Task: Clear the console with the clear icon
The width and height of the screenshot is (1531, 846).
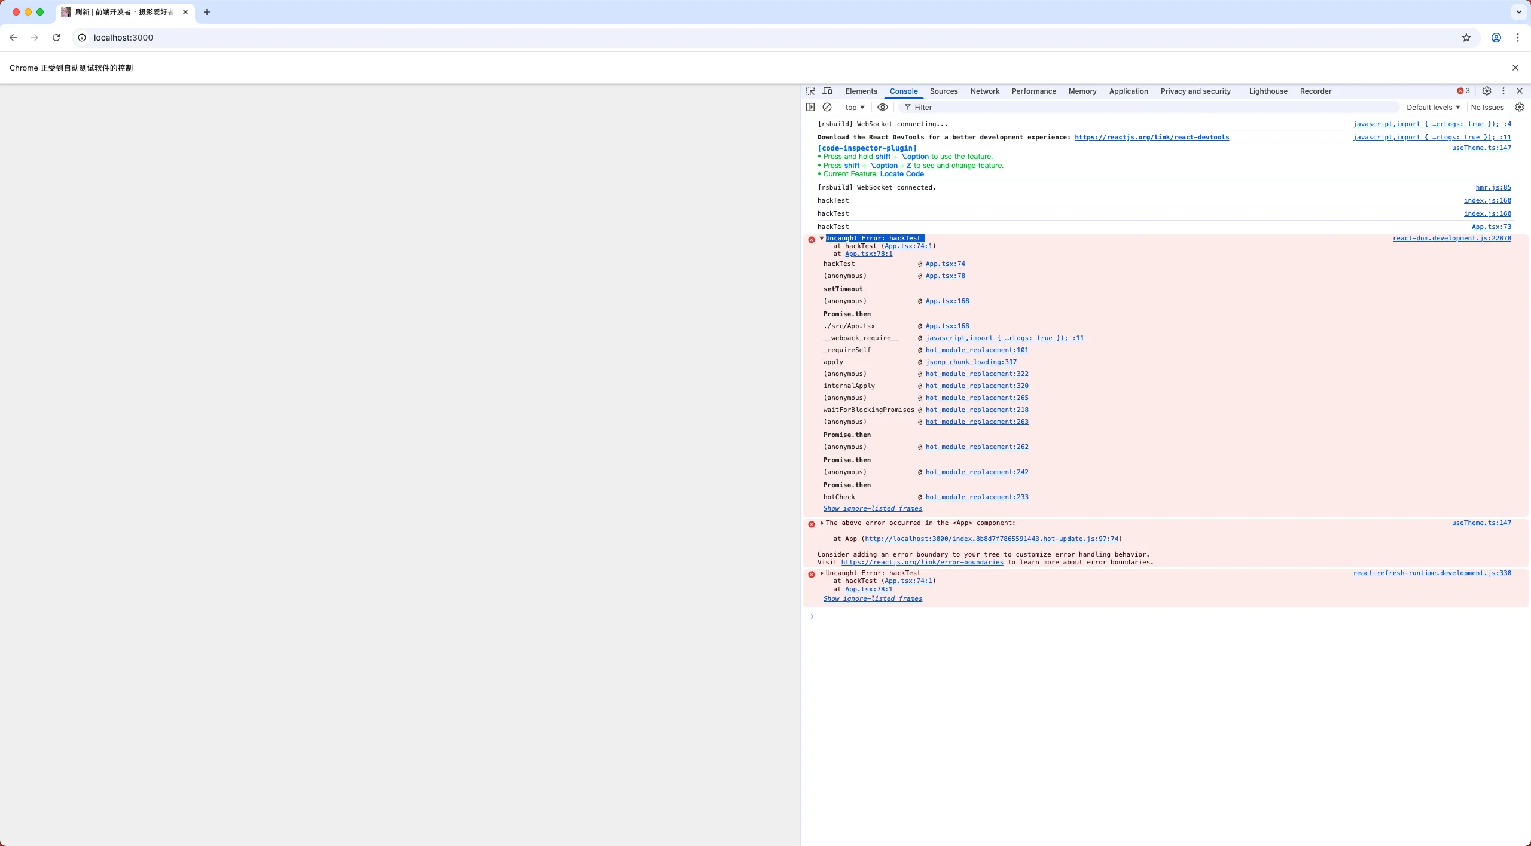Action: coord(827,107)
